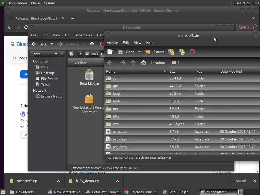Open the File menu in Downloads window

pos(34,35)
